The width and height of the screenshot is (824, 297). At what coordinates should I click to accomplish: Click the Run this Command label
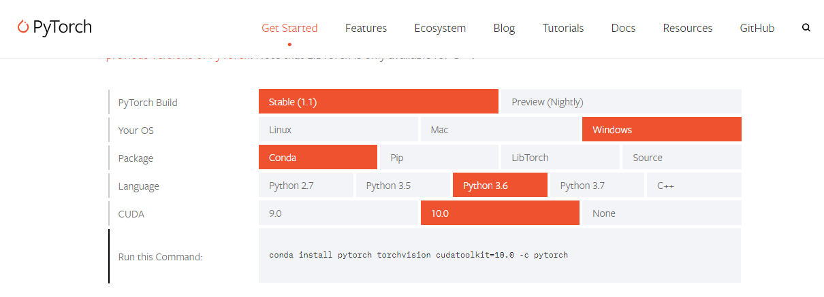tap(160, 257)
